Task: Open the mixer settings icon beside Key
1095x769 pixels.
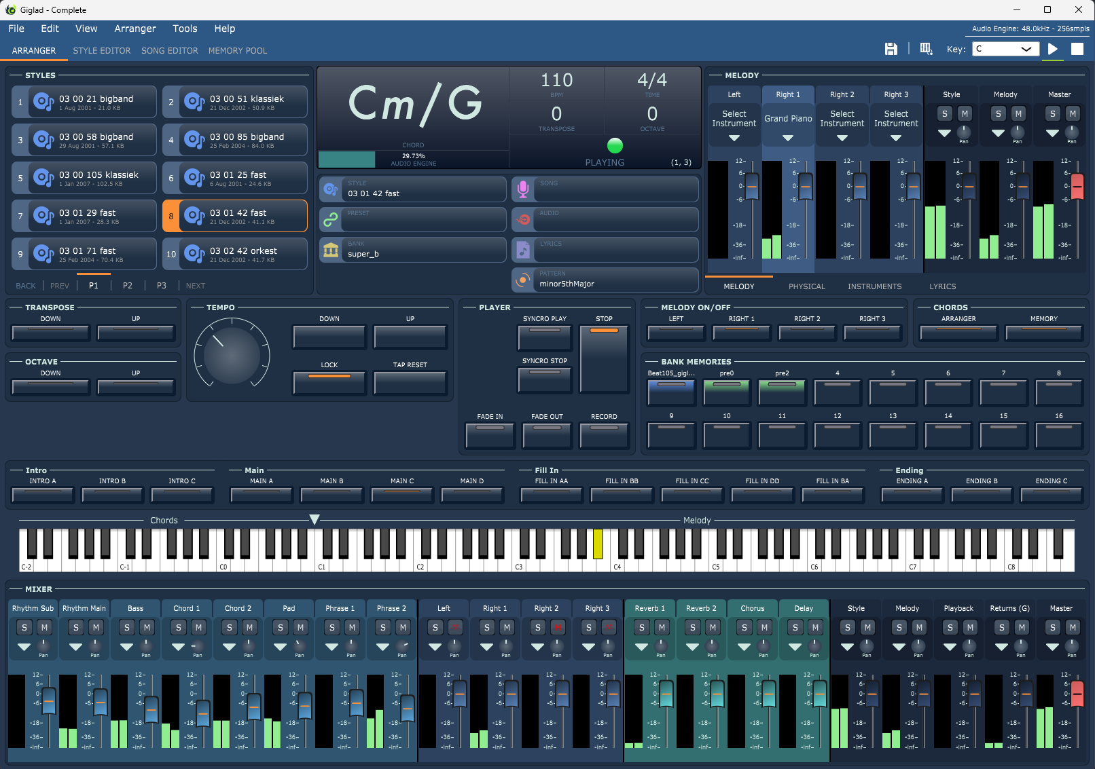Action: point(926,49)
